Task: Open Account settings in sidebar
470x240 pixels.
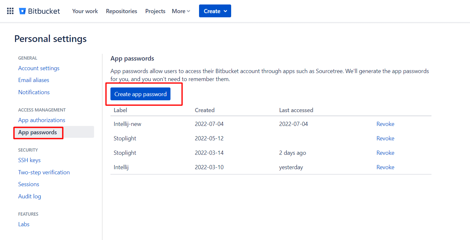Action: point(39,68)
